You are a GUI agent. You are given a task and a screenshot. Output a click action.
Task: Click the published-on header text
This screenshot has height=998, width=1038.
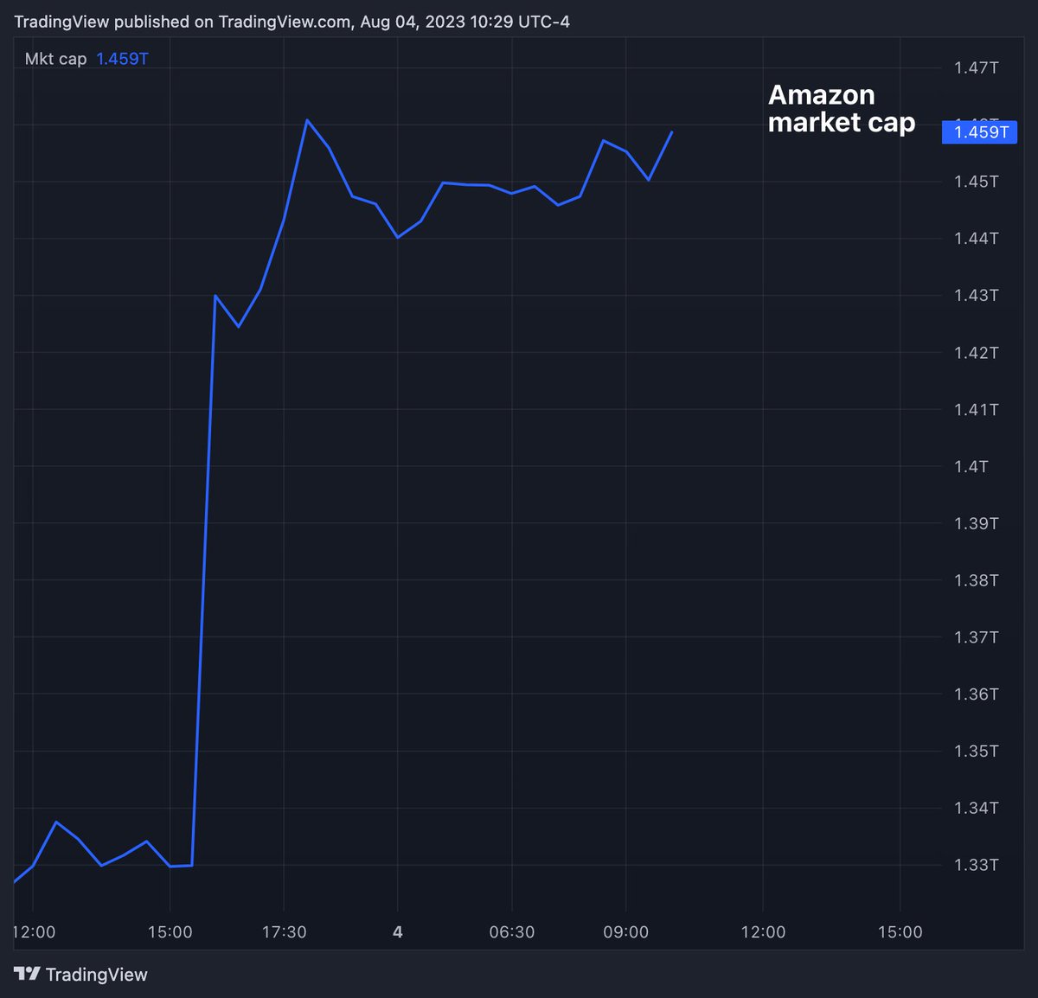[x=292, y=22]
